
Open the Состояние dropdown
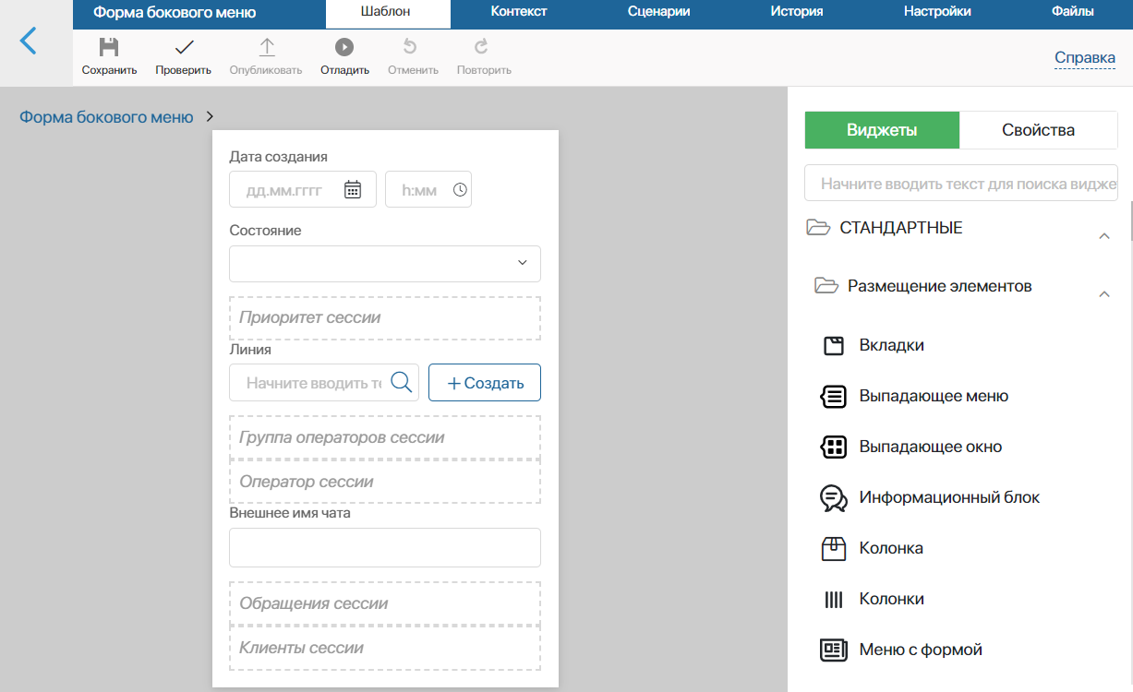point(385,263)
